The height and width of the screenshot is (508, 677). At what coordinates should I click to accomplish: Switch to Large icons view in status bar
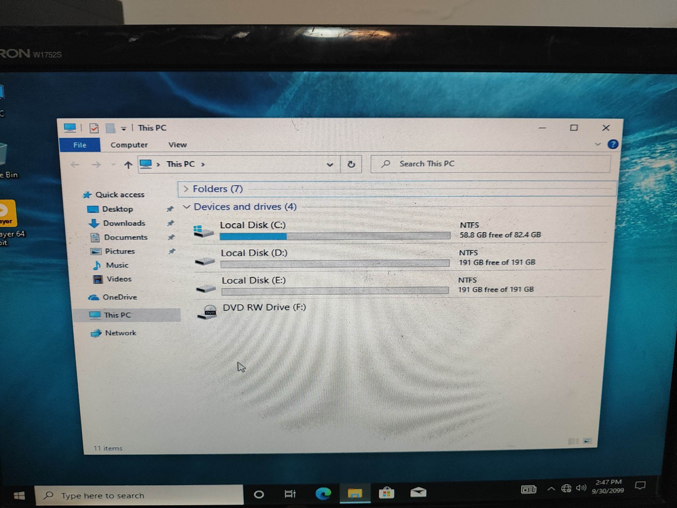(588, 441)
